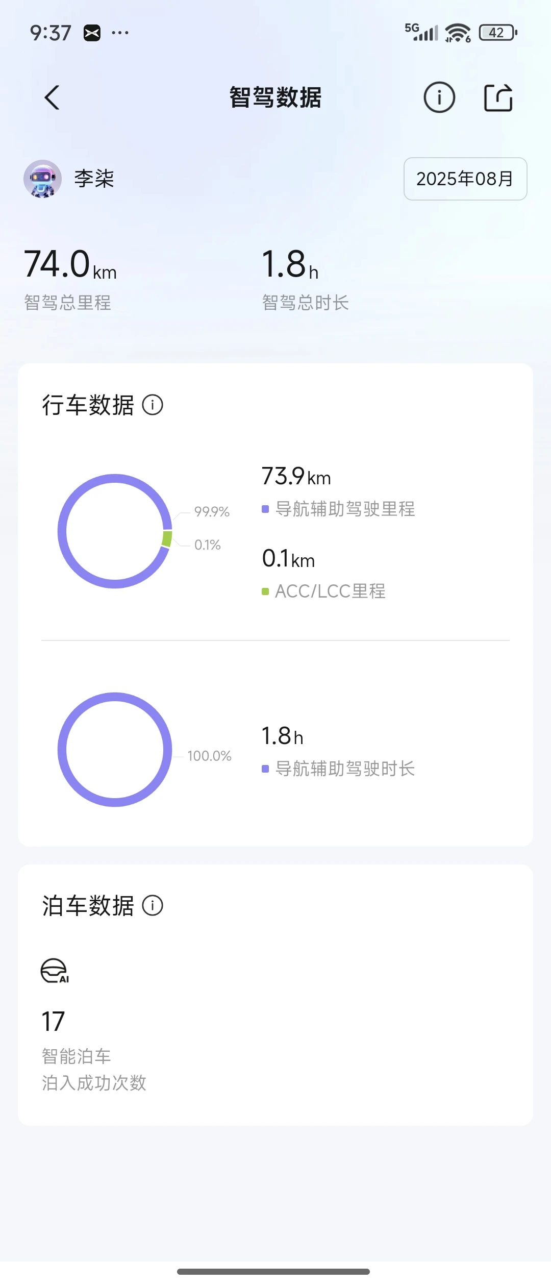Tap the duration donut chart

click(x=115, y=750)
